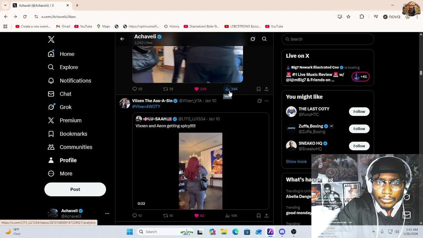Open Chat in the sidebar

59,94
